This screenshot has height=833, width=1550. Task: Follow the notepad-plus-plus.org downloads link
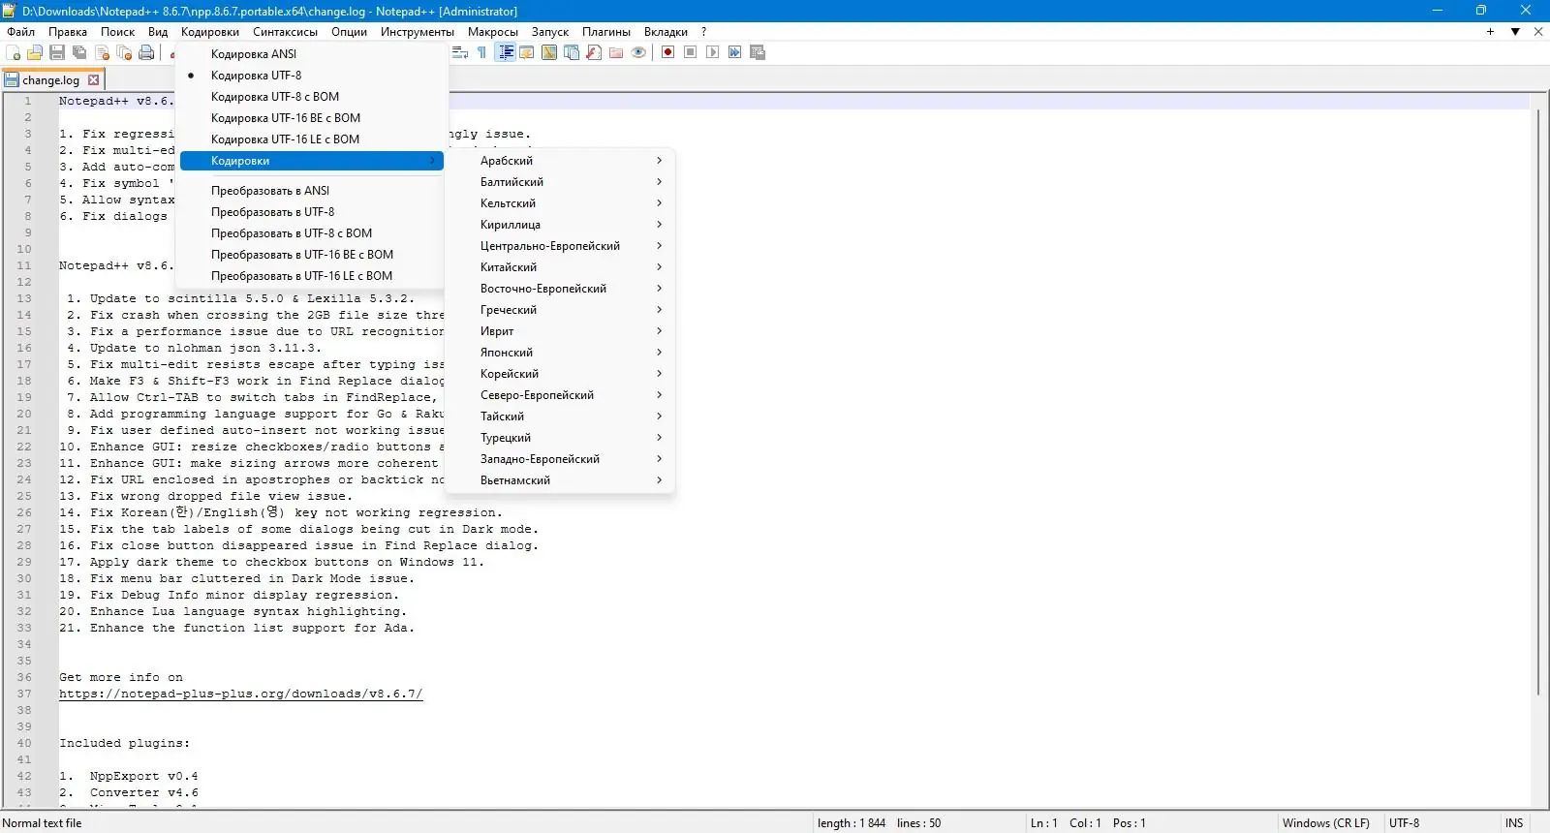tap(241, 694)
